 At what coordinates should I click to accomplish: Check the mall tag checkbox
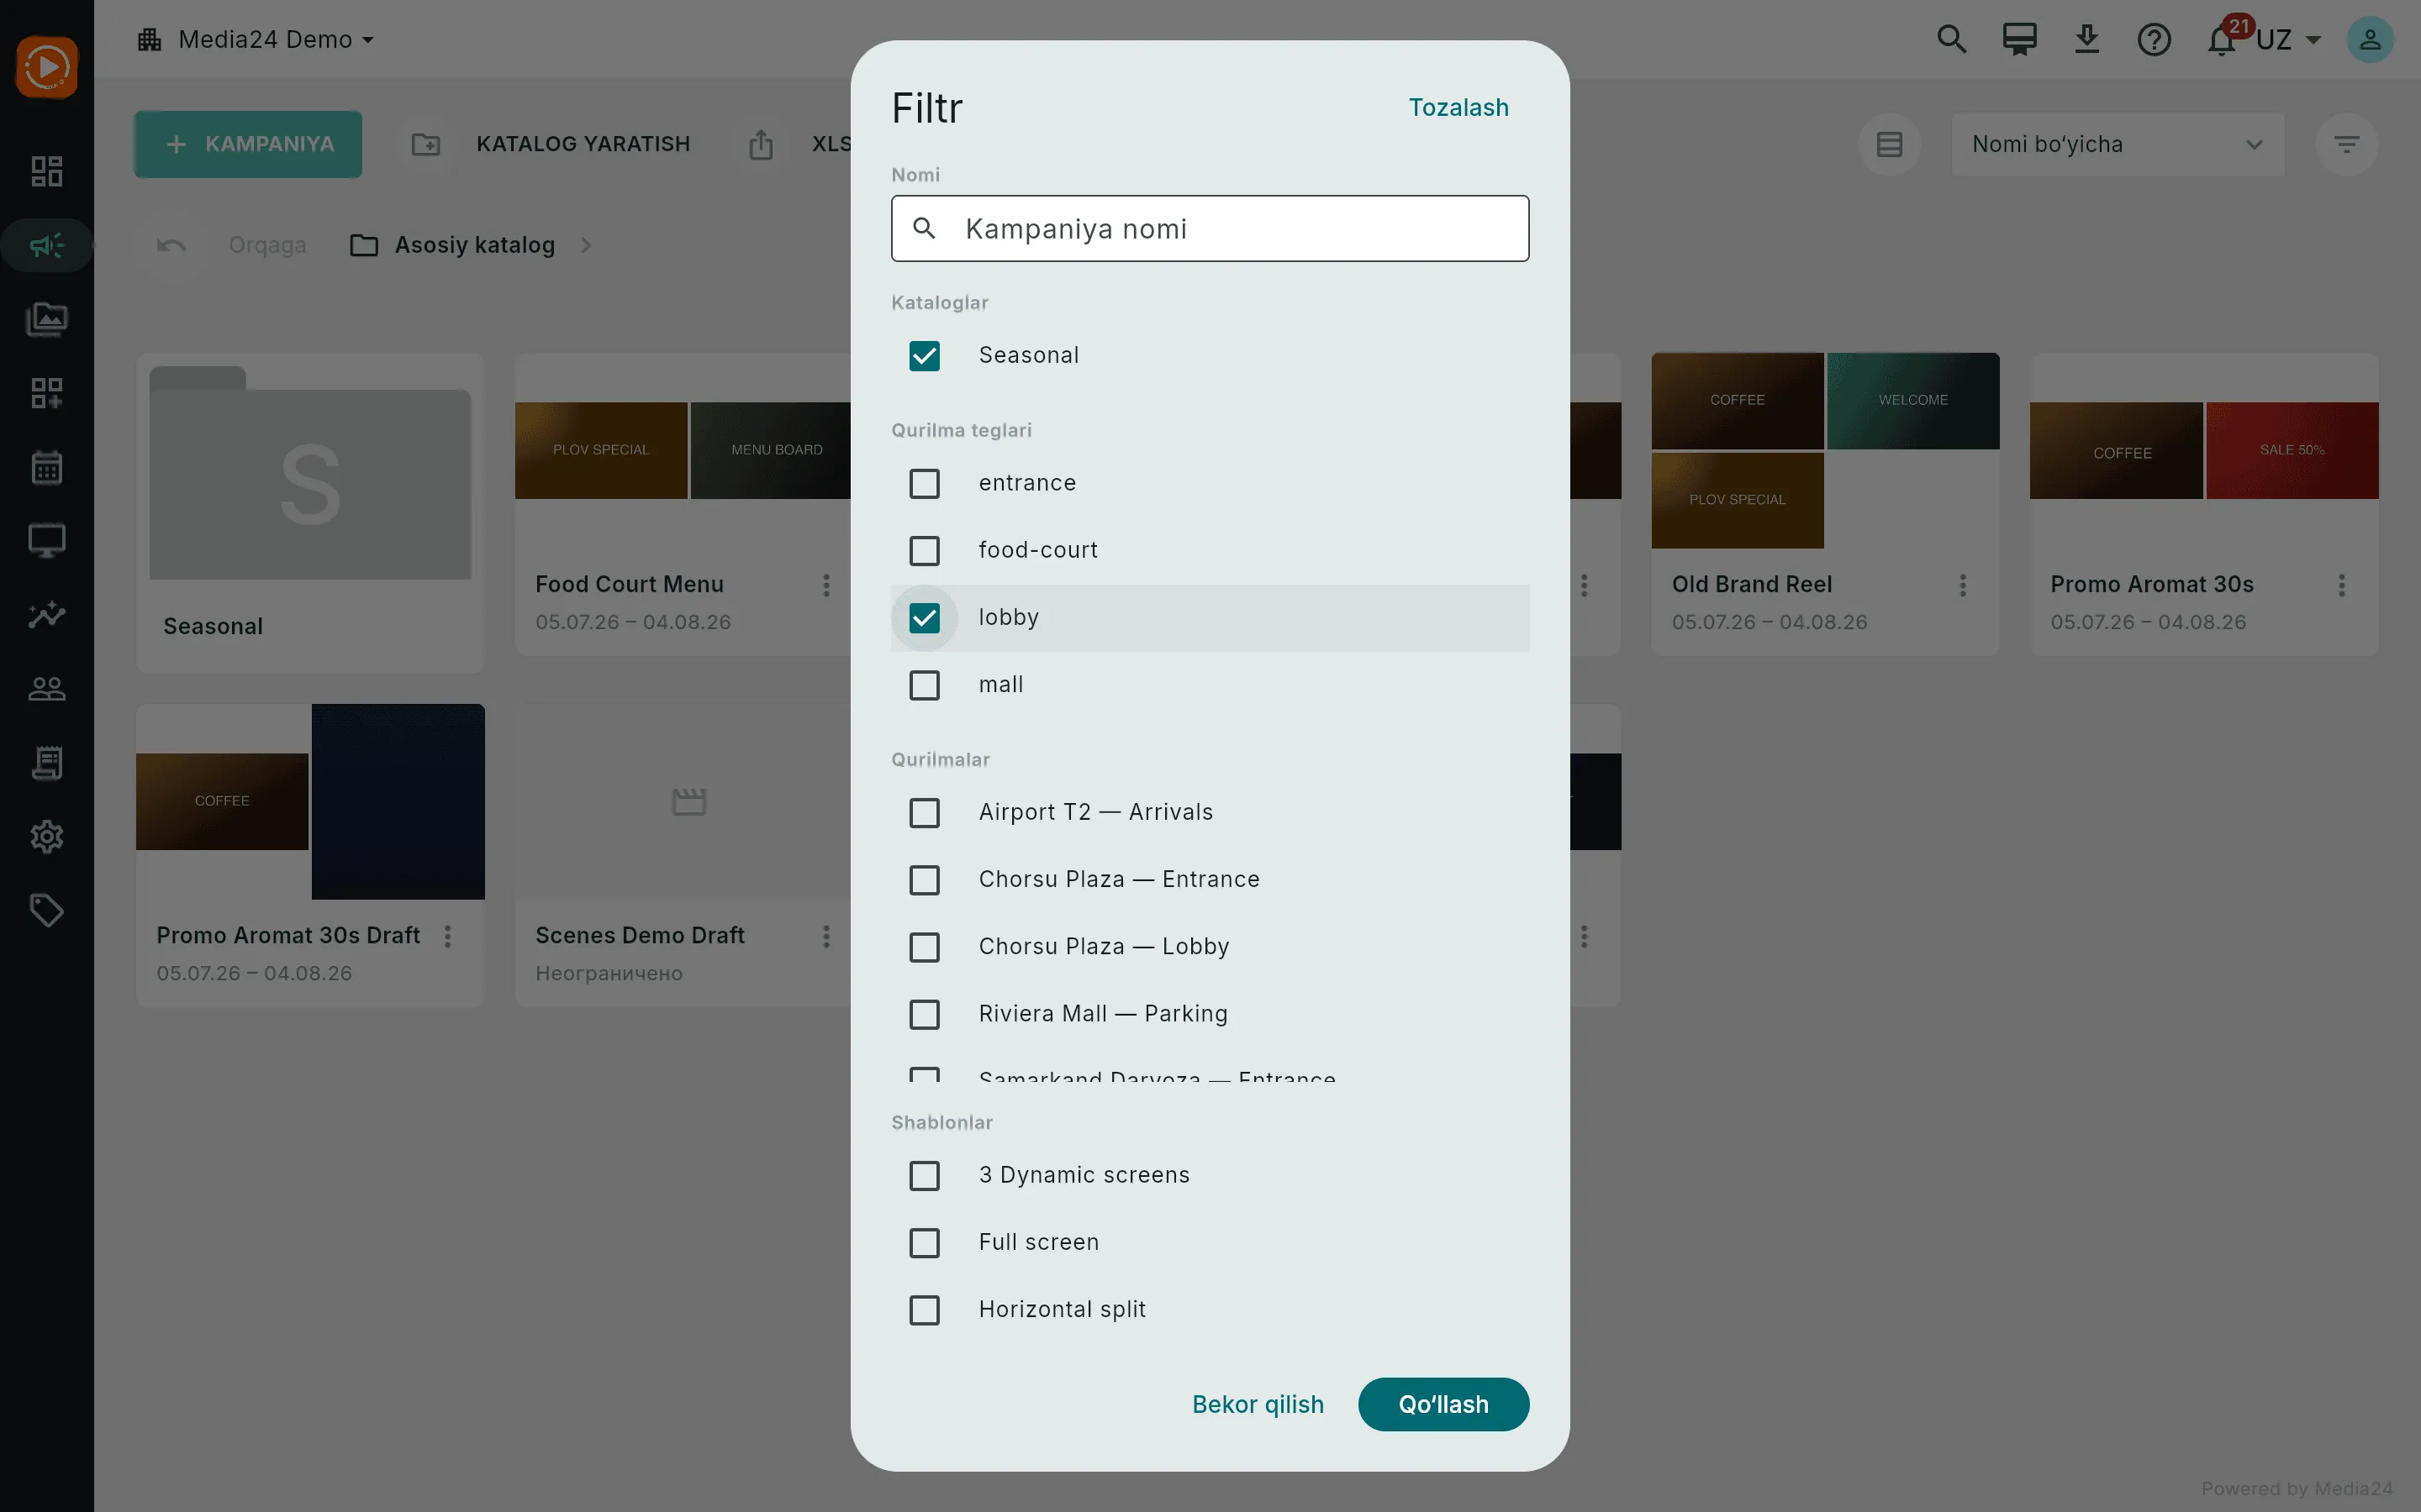tap(925, 685)
